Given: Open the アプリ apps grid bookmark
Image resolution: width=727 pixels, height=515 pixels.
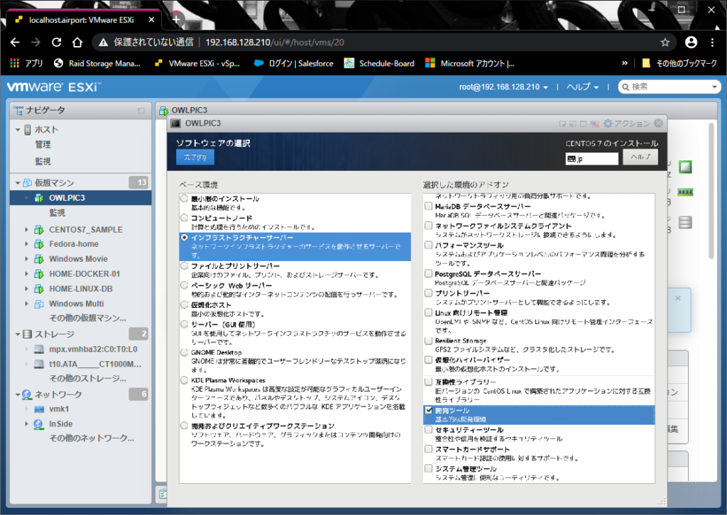Looking at the screenshot, I should (26, 63).
